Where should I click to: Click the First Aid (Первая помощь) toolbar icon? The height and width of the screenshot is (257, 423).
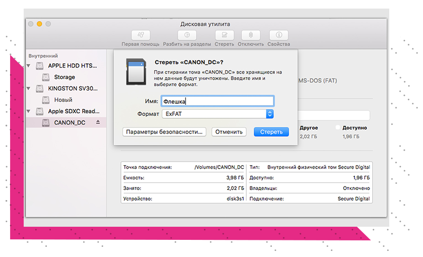(x=140, y=35)
